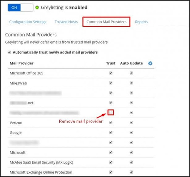Uncheck Trust for the Microsoft provider
Viewport: 190px width, 177px height.
click(110, 152)
